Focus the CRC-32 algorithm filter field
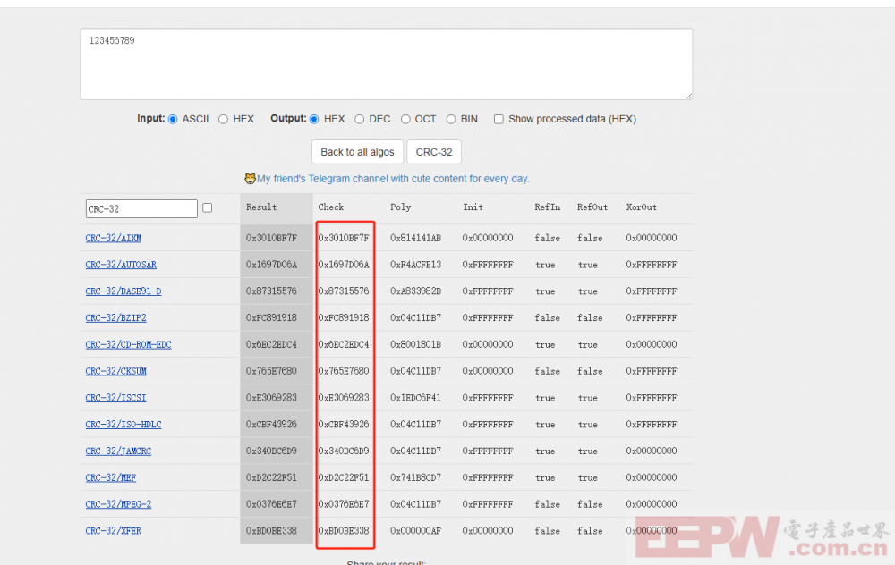895x565 pixels. point(141,208)
